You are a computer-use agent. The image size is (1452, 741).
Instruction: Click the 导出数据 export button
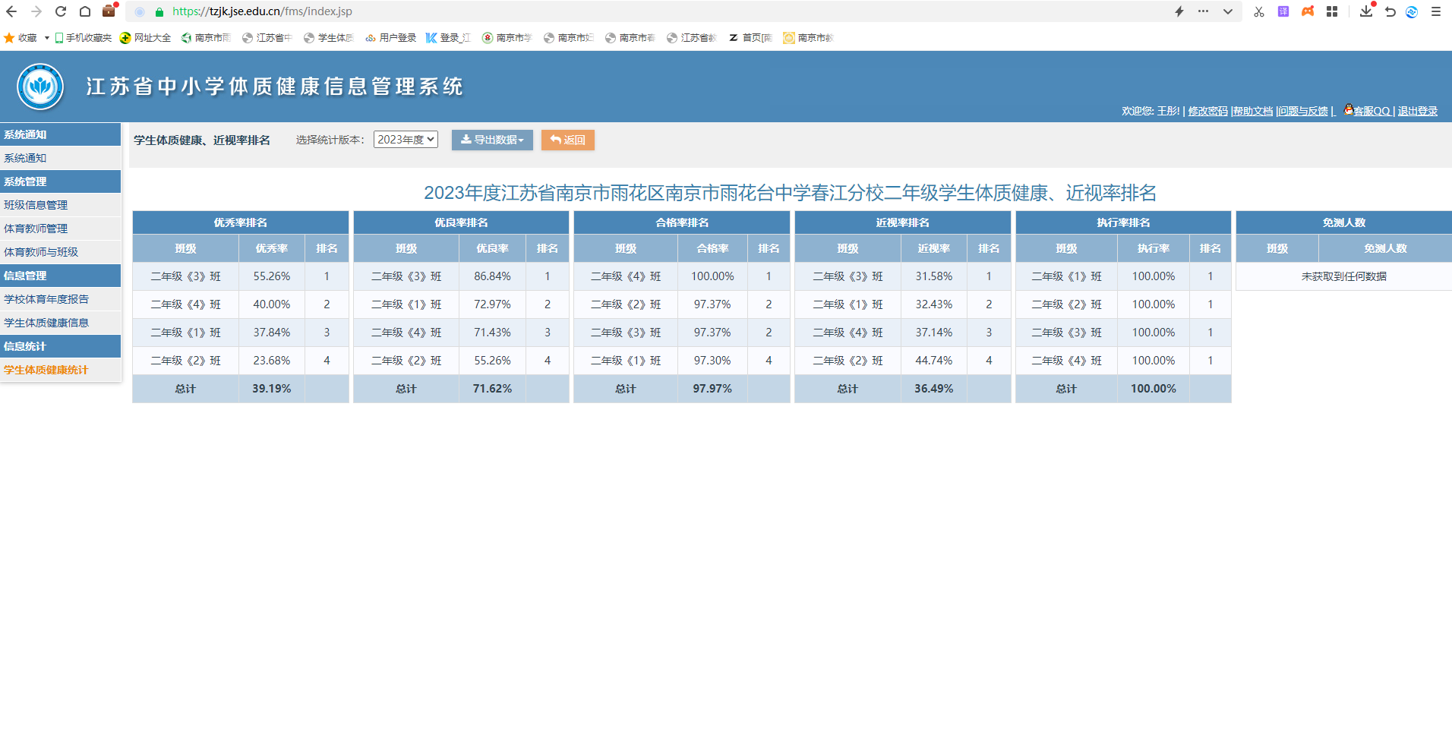coord(492,140)
